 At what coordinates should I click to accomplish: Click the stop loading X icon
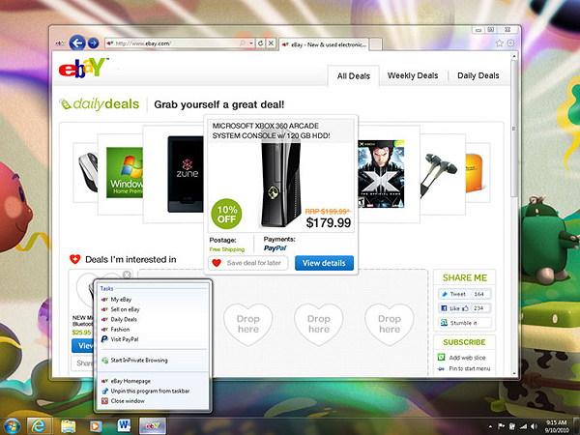pyautogui.click(x=271, y=43)
